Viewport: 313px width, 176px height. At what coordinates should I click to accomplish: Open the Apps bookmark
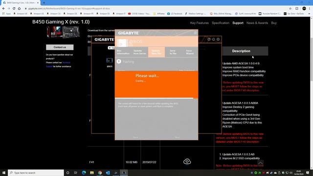(6, 14)
